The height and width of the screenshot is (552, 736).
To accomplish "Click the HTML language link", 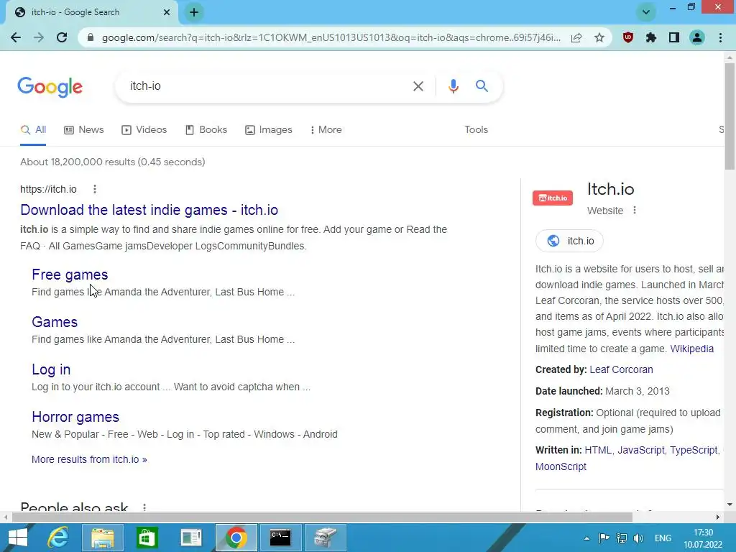I will tap(597, 450).
